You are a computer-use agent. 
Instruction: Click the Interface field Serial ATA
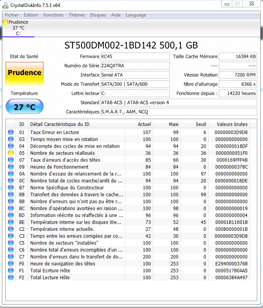tap(135, 75)
